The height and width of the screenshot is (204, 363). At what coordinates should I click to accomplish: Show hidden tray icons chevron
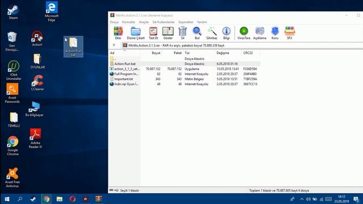[302, 199]
